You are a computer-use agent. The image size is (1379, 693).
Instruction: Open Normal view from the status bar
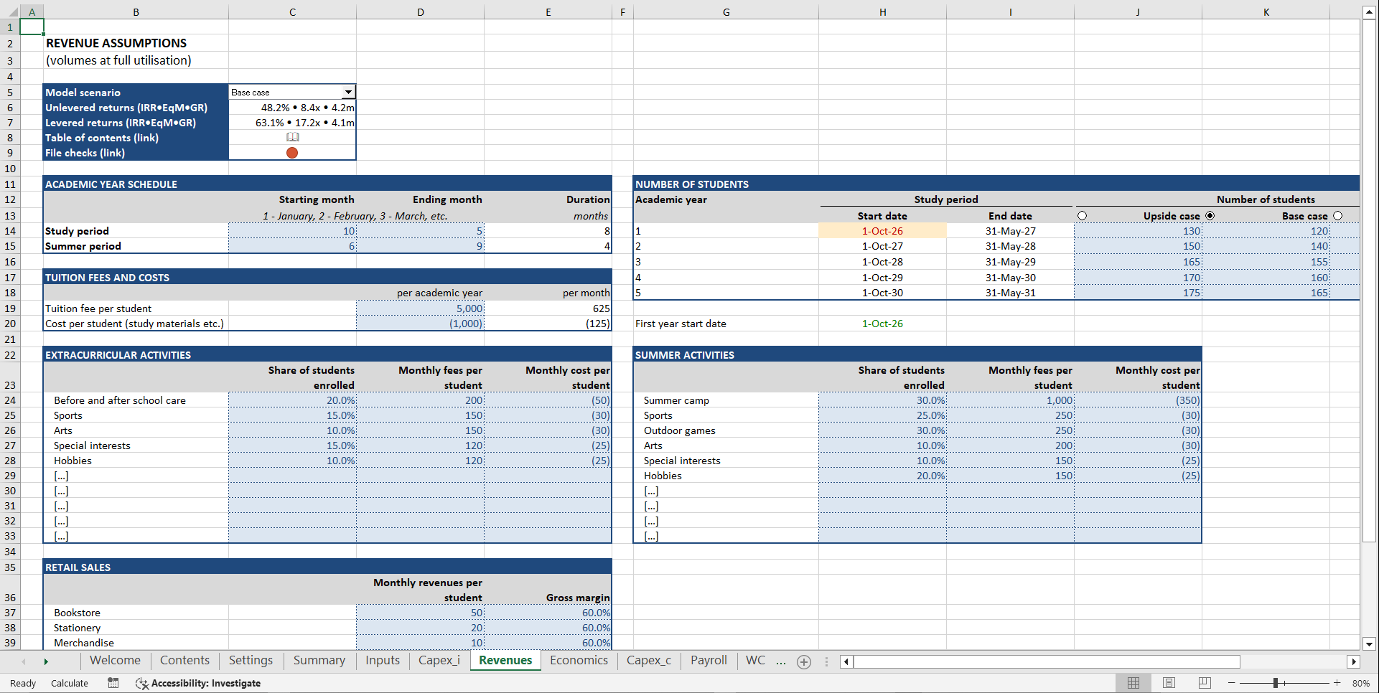[x=1133, y=683]
